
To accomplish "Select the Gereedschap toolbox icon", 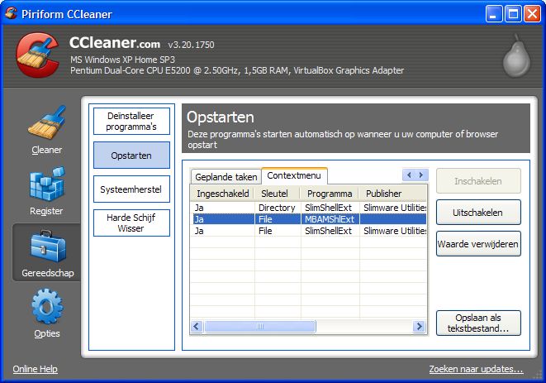I will point(46,247).
